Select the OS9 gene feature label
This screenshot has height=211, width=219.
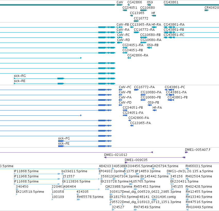point(150,2)
